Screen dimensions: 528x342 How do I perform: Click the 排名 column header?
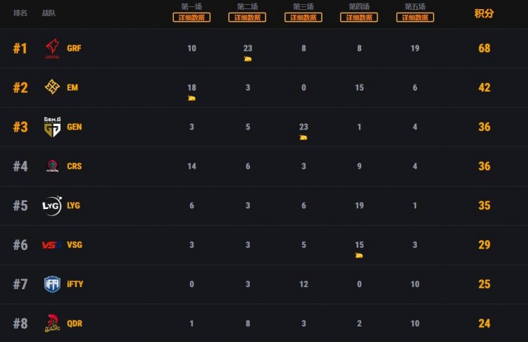20,13
